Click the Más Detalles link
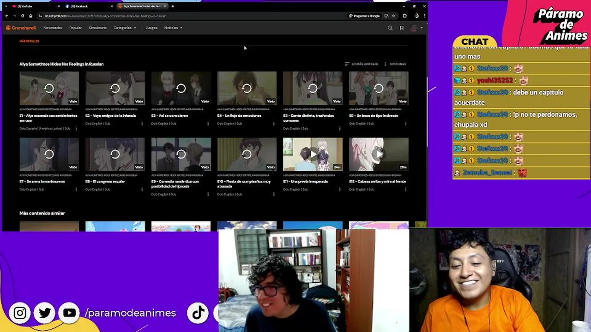The height and width of the screenshot is (332, 591). coord(29,41)
